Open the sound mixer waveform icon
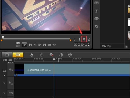This screenshot has width=130, height=98. (x=61, y=55)
